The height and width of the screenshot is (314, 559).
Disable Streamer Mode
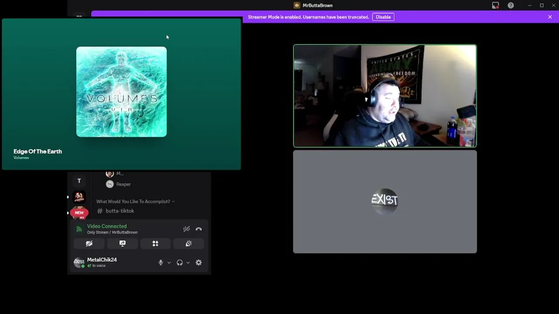pyautogui.click(x=383, y=17)
